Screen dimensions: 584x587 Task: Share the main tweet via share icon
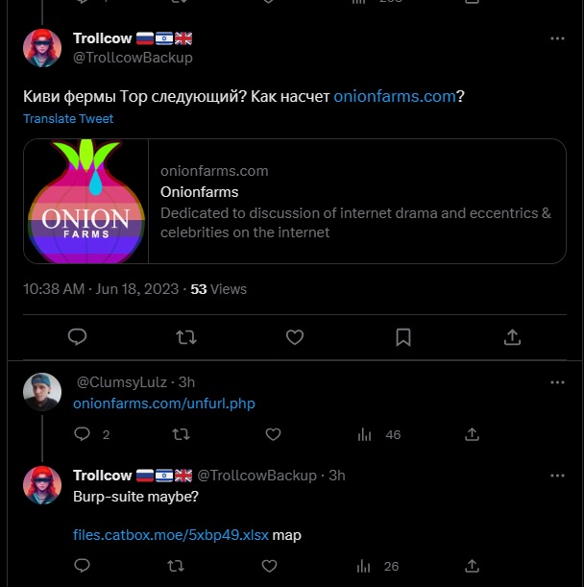512,336
